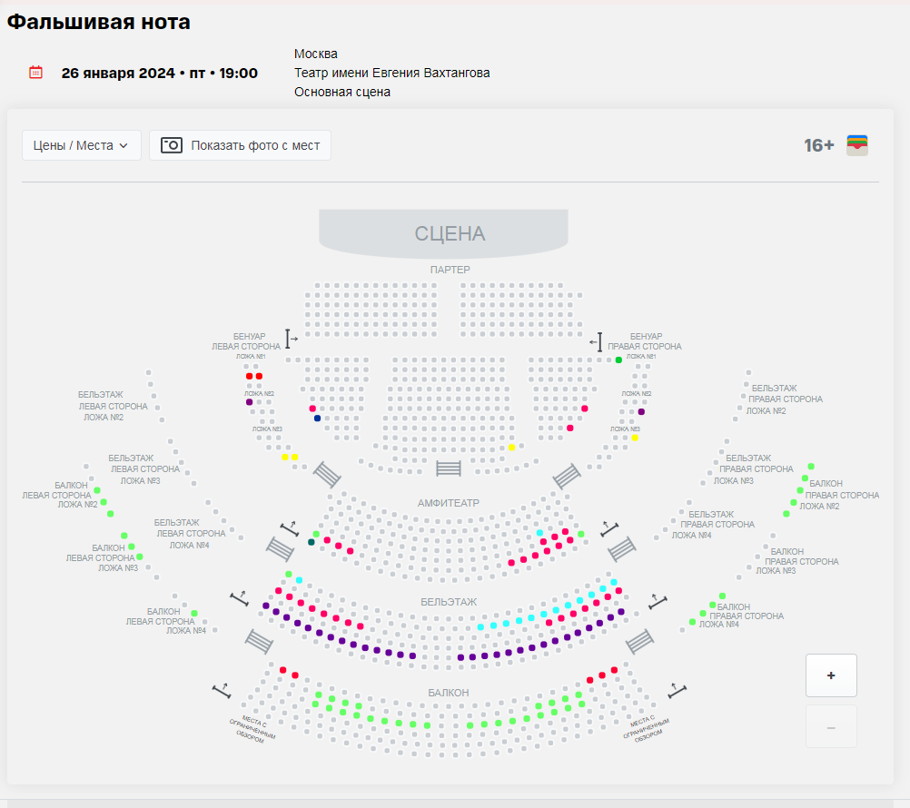The height and width of the screenshot is (808, 910).
Task: Click left staircase icon near Бенуар левая
Action: tap(327, 475)
